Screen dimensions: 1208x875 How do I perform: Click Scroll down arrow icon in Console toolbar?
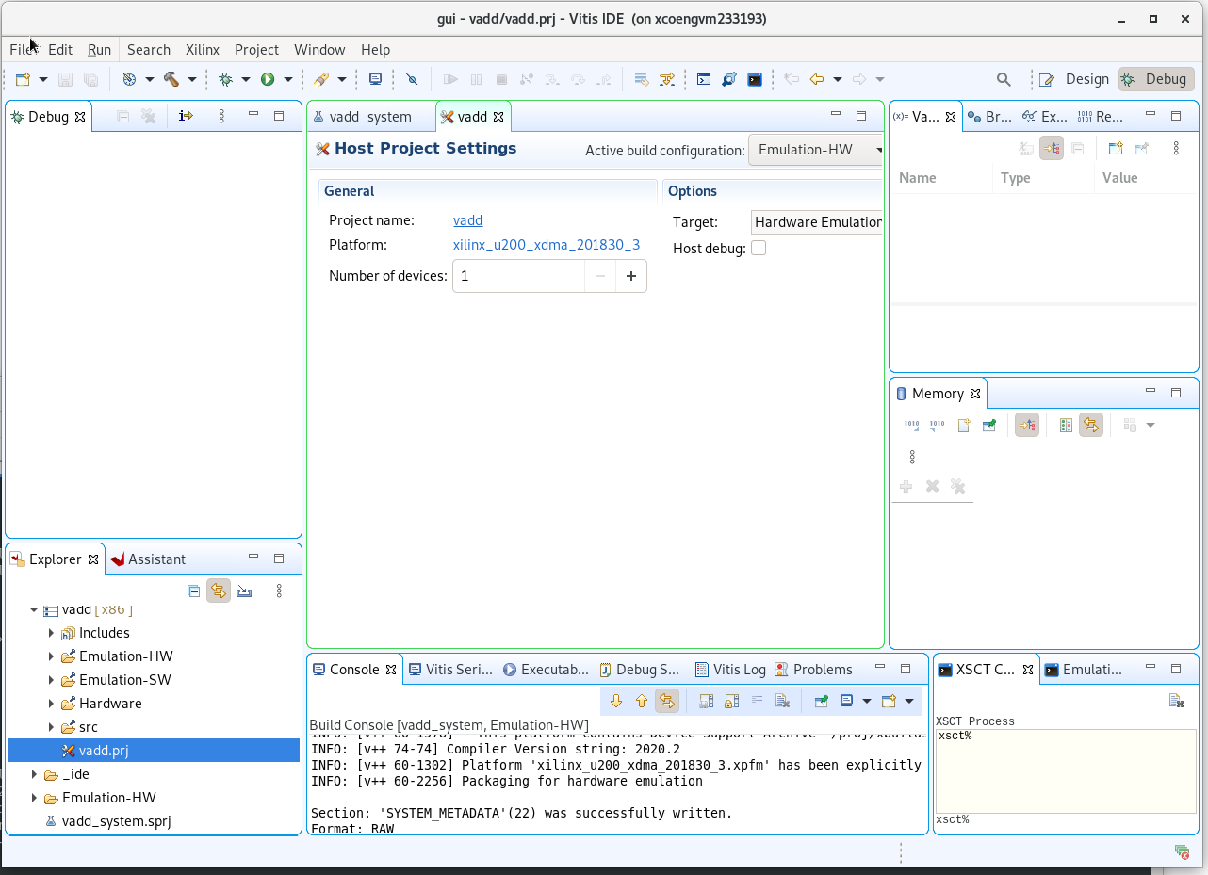point(616,701)
